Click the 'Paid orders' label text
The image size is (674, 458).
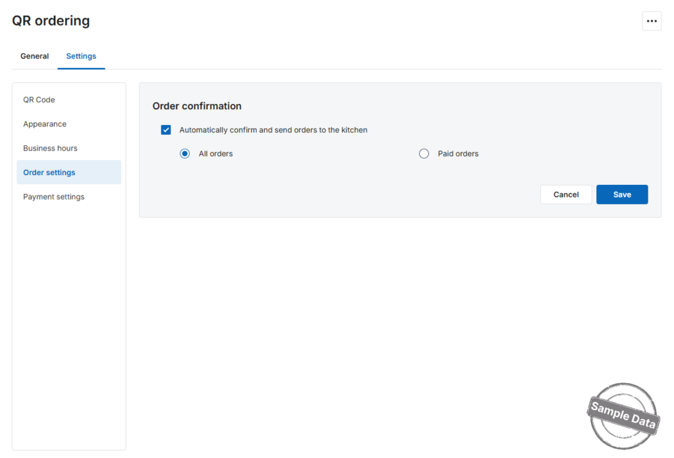pos(458,154)
